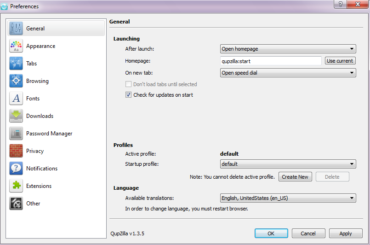Image resolution: width=370 pixels, height=245 pixels.
Task: Click the Fonts letter A icon
Action: pos(16,99)
